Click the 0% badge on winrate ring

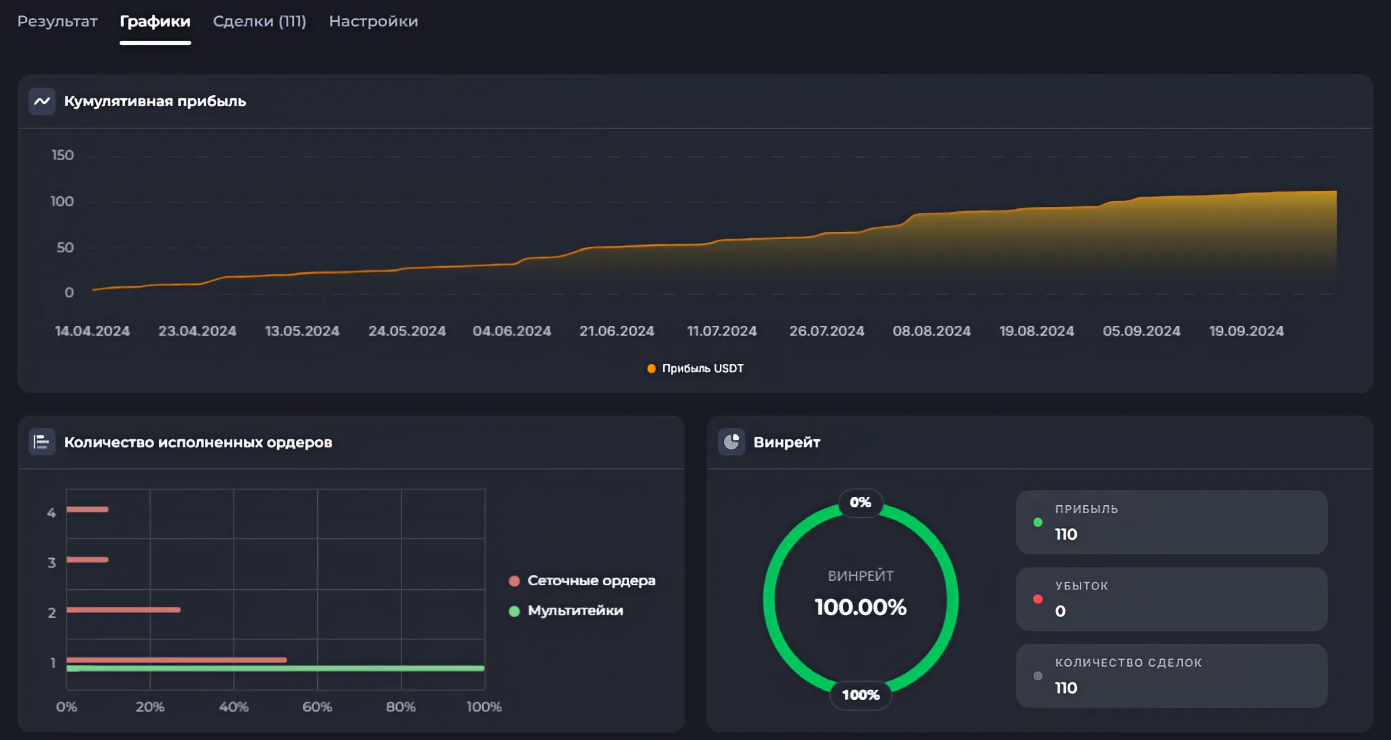tap(860, 502)
